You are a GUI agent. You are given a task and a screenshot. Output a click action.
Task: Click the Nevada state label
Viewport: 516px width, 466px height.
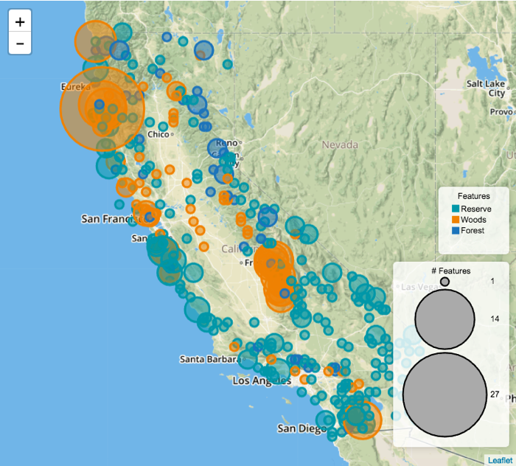pos(339,145)
